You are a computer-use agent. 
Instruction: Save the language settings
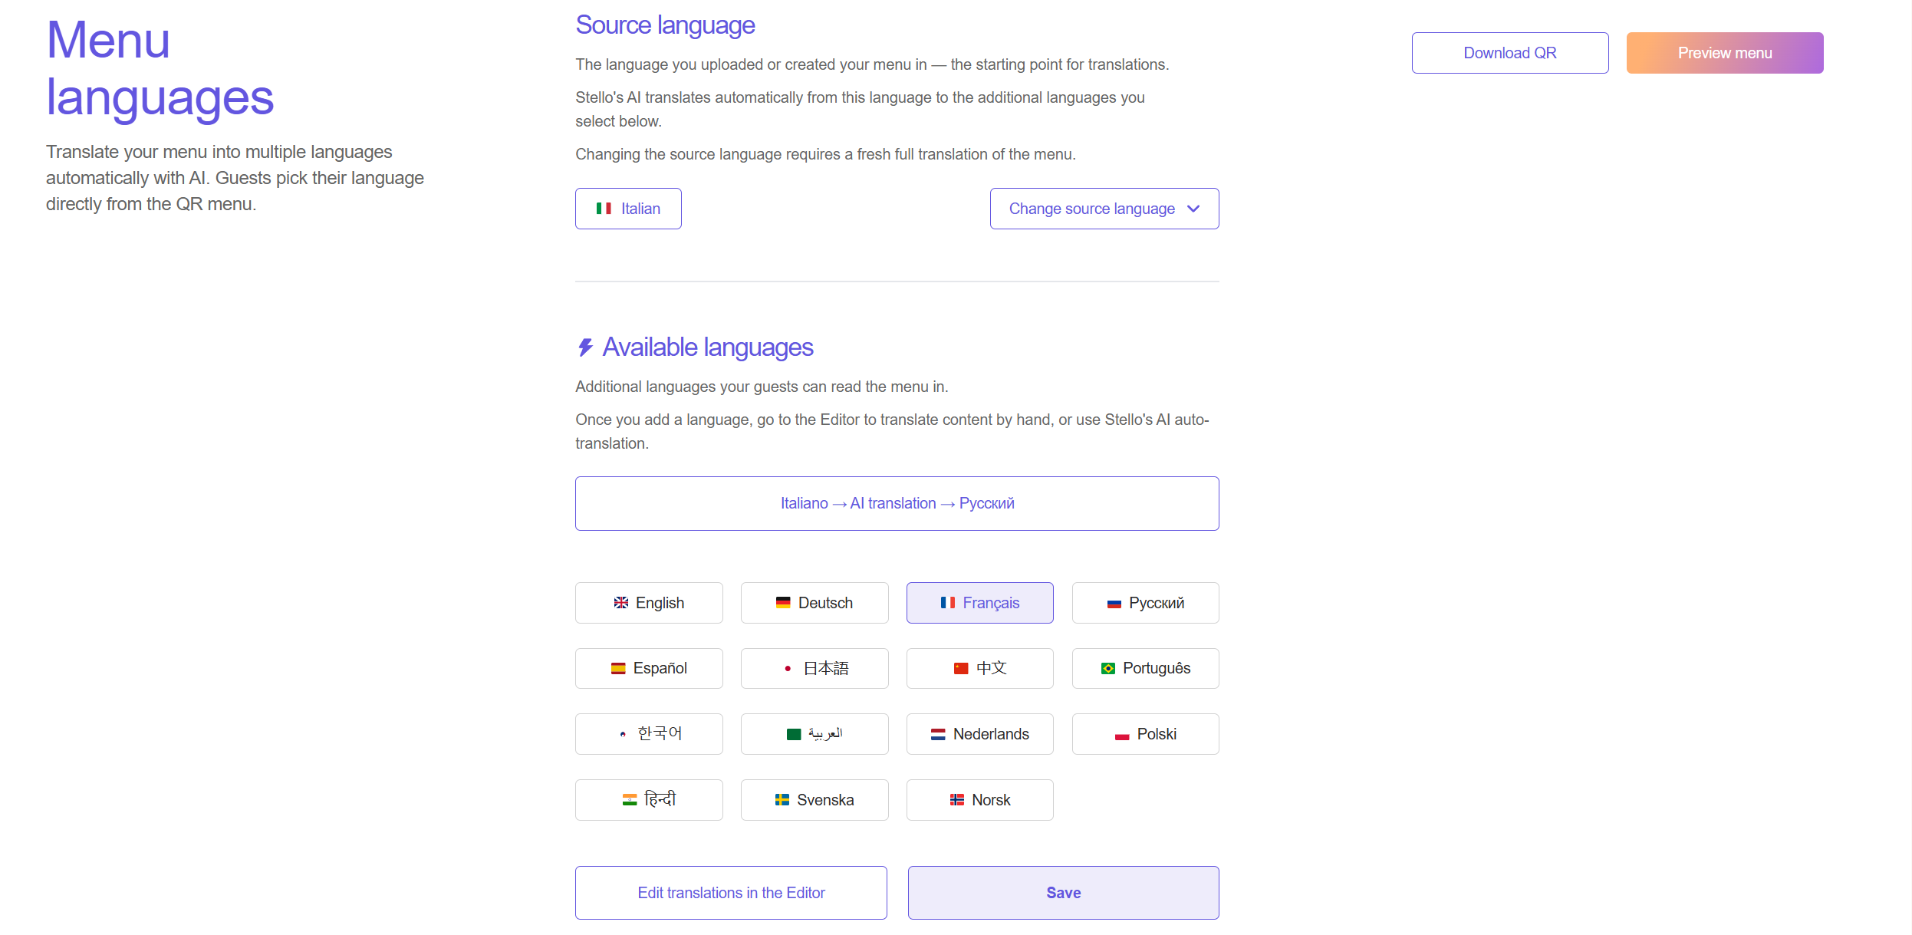[1064, 893]
